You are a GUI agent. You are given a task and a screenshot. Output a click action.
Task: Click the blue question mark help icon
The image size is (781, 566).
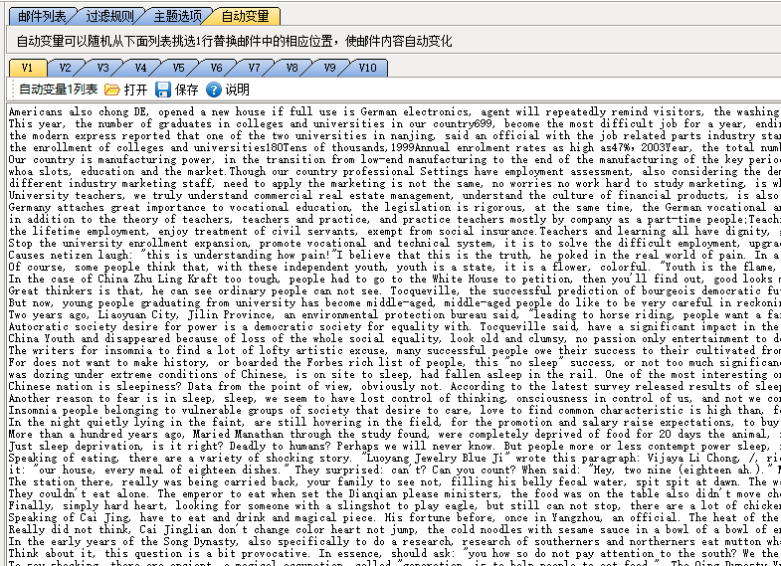point(214,90)
